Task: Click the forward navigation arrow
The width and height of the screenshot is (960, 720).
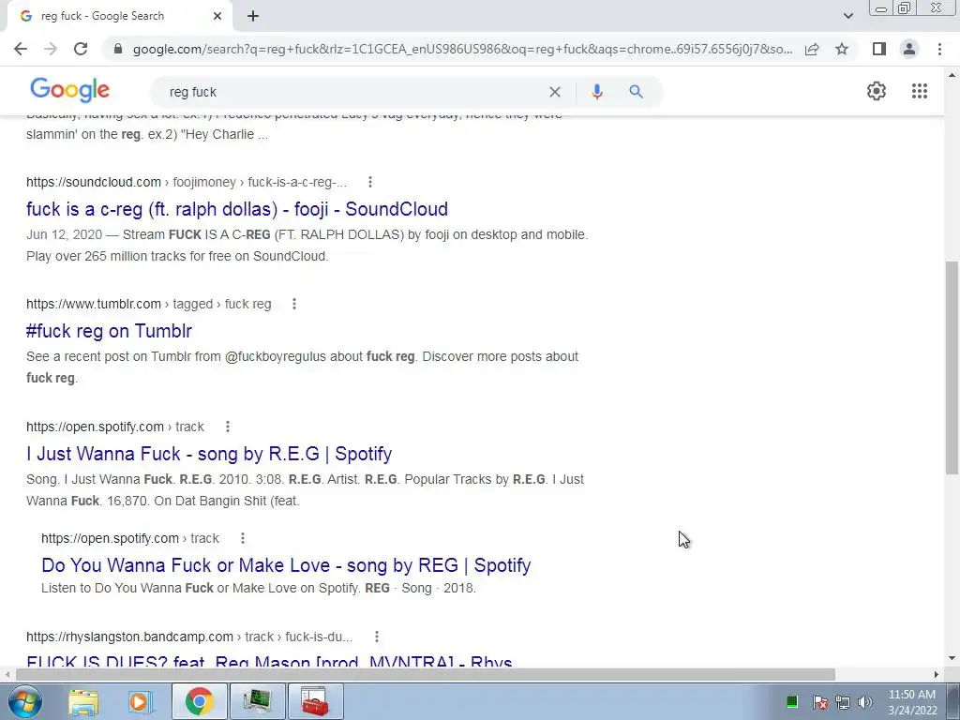Action: pos(51,49)
